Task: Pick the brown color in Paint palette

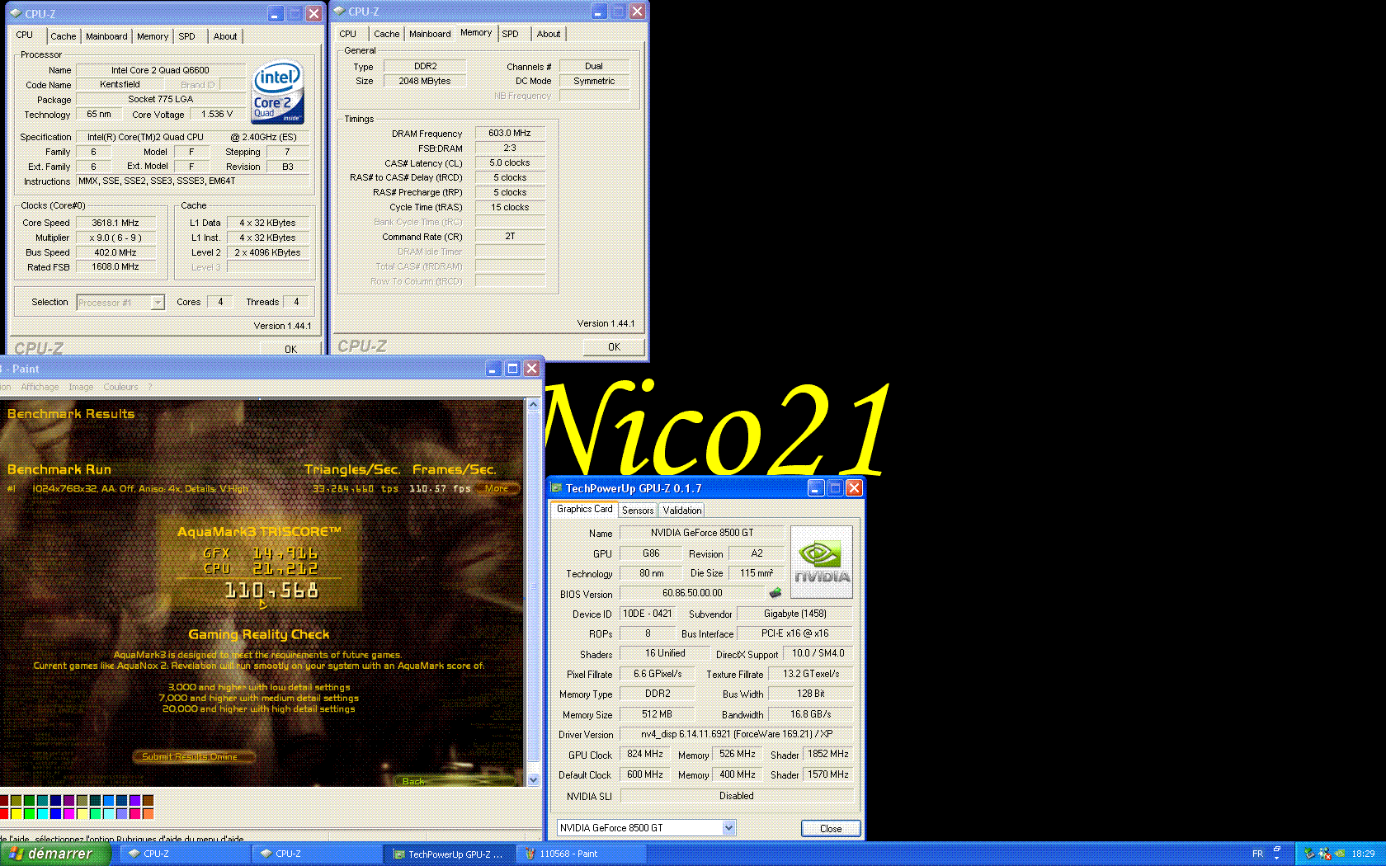Action: tap(148, 801)
